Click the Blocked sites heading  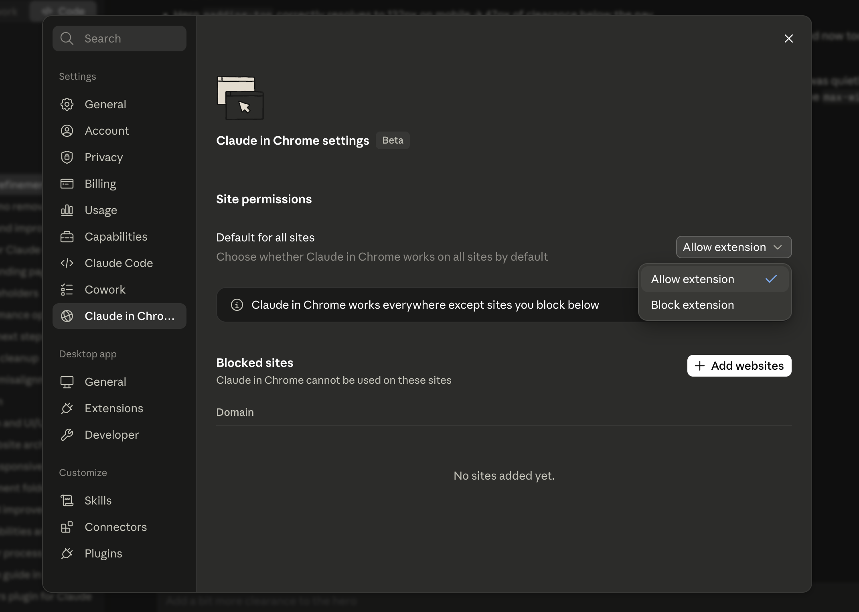[x=255, y=363]
